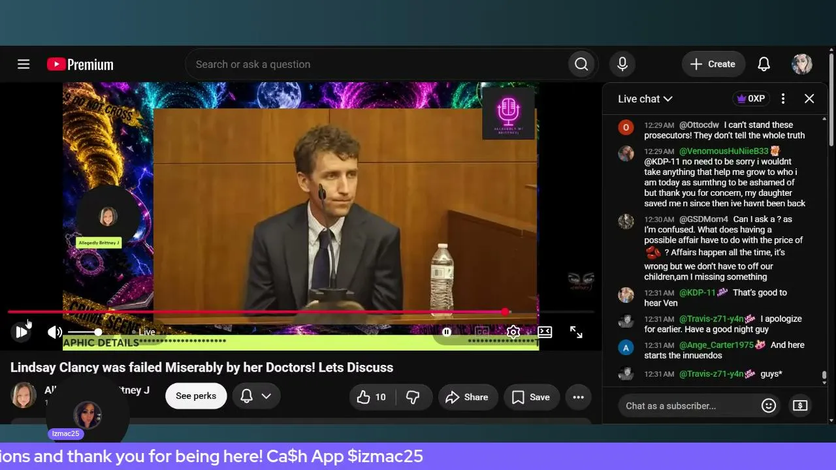Play the video with the play button
The width and height of the screenshot is (836, 470).
coord(21,332)
